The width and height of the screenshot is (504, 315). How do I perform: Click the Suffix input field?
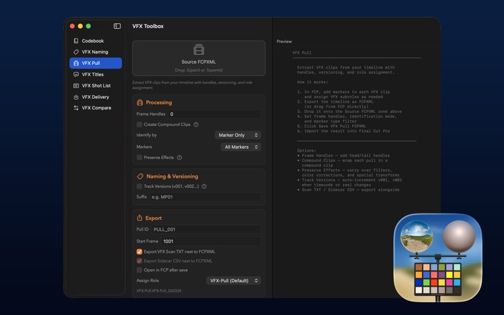pos(205,197)
